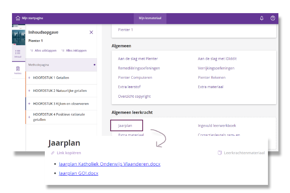Open HOOFDSTUK 2 Natuurlijke getallen title
Viewport: 290px width, 193px height.
(60, 91)
